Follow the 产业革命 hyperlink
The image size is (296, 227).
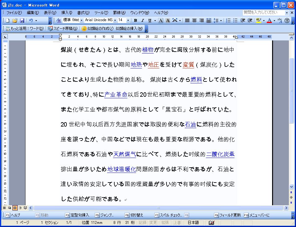(x=116, y=95)
